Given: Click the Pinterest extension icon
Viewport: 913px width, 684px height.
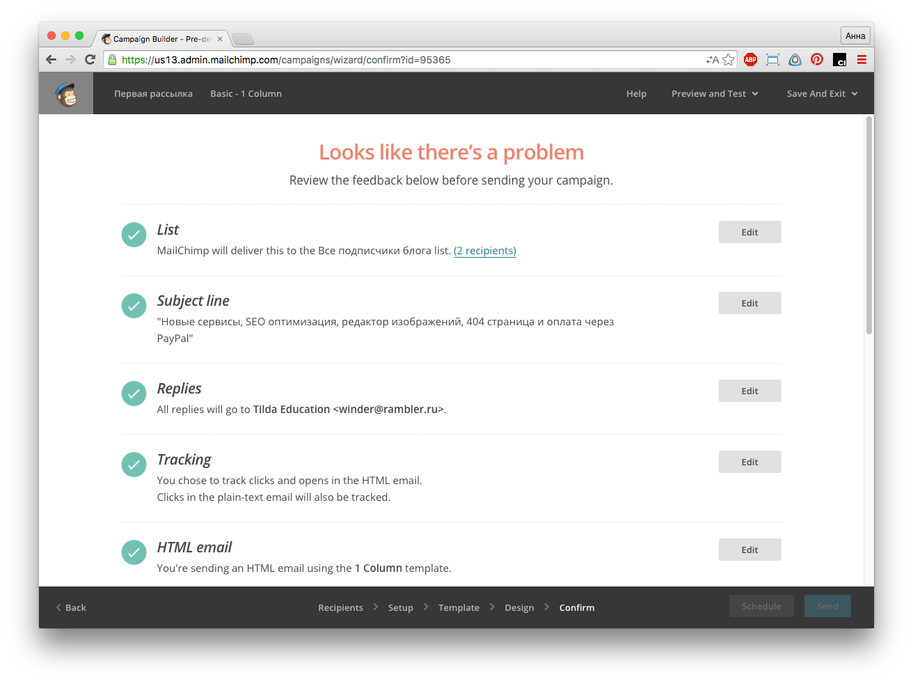Looking at the screenshot, I should [817, 60].
